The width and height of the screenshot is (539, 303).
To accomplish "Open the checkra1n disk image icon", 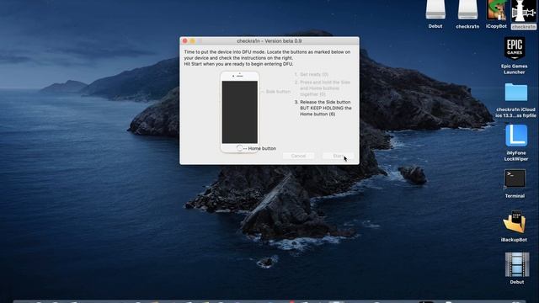I will (x=467, y=10).
